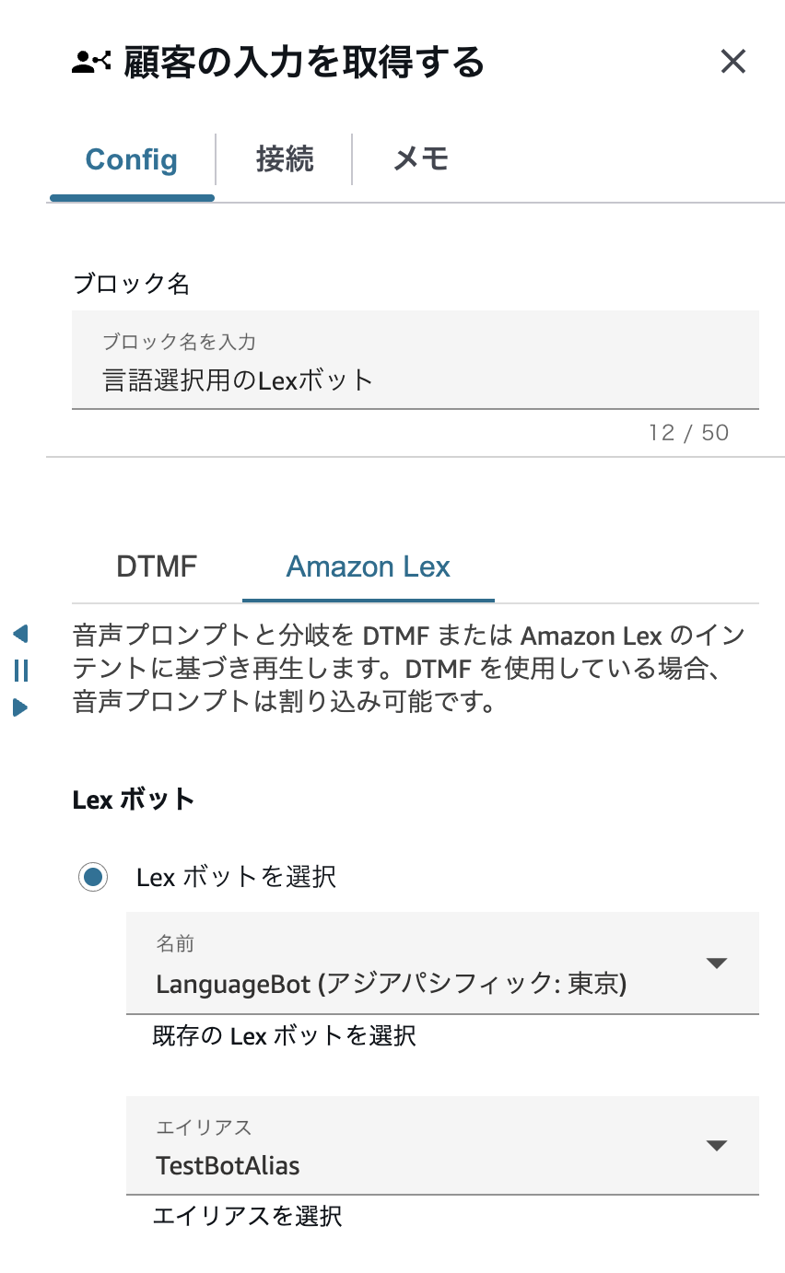Click the customer input icon in header
The height and width of the screenshot is (1273, 785).
coord(91,63)
